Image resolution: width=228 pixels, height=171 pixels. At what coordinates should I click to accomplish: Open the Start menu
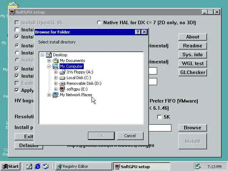click(10, 166)
